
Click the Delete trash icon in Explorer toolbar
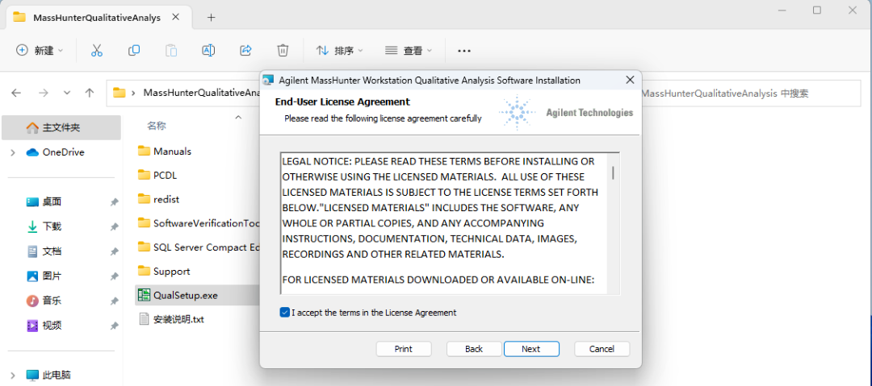click(283, 51)
